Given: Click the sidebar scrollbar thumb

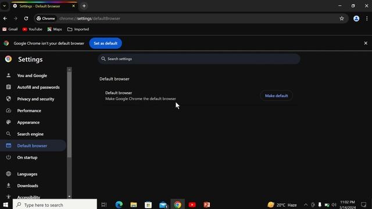Looking at the screenshot, I should point(69,115).
